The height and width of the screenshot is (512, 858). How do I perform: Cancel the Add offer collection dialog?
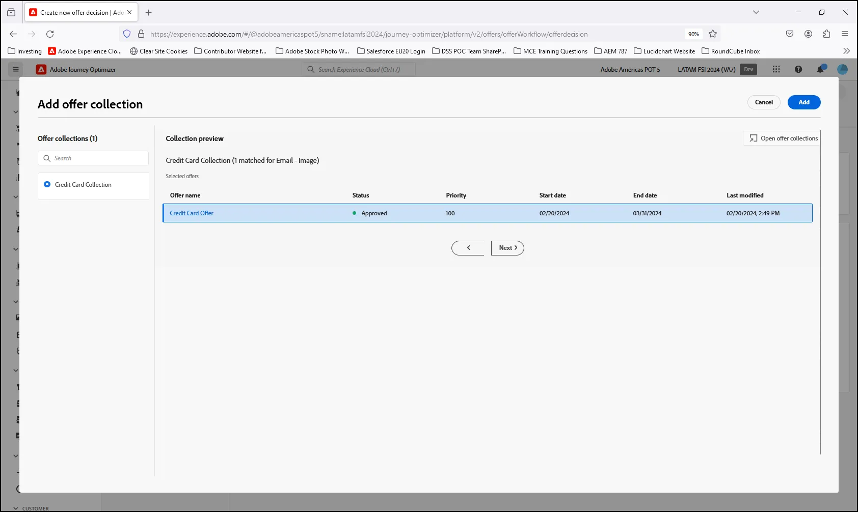tap(764, 102)
